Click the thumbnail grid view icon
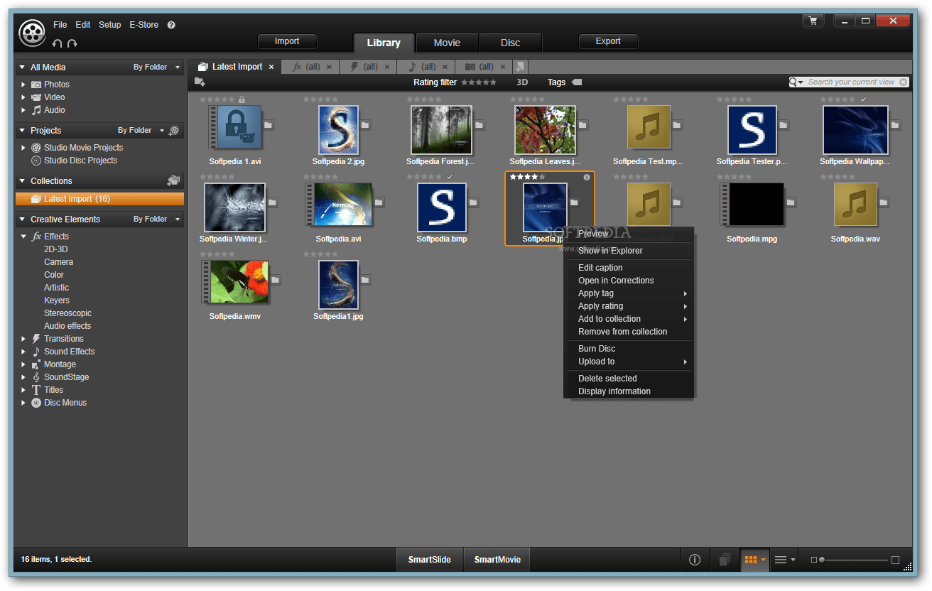Viewport: 932px width, 591px height. click(752, 560)
